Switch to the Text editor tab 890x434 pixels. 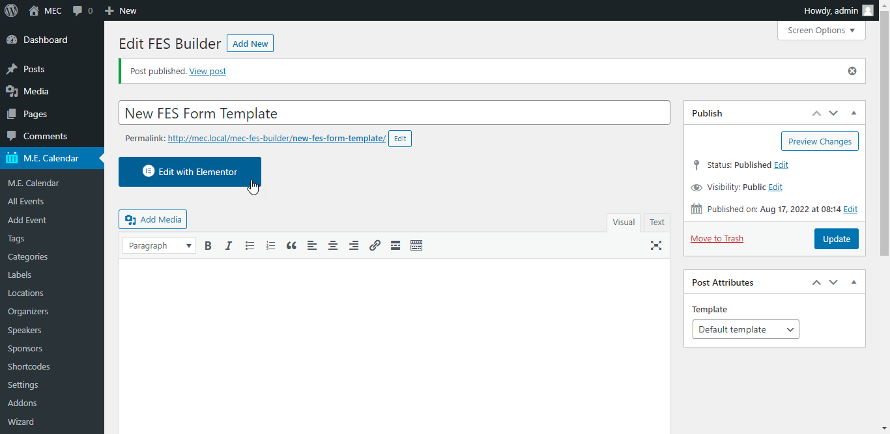point(657,223)
